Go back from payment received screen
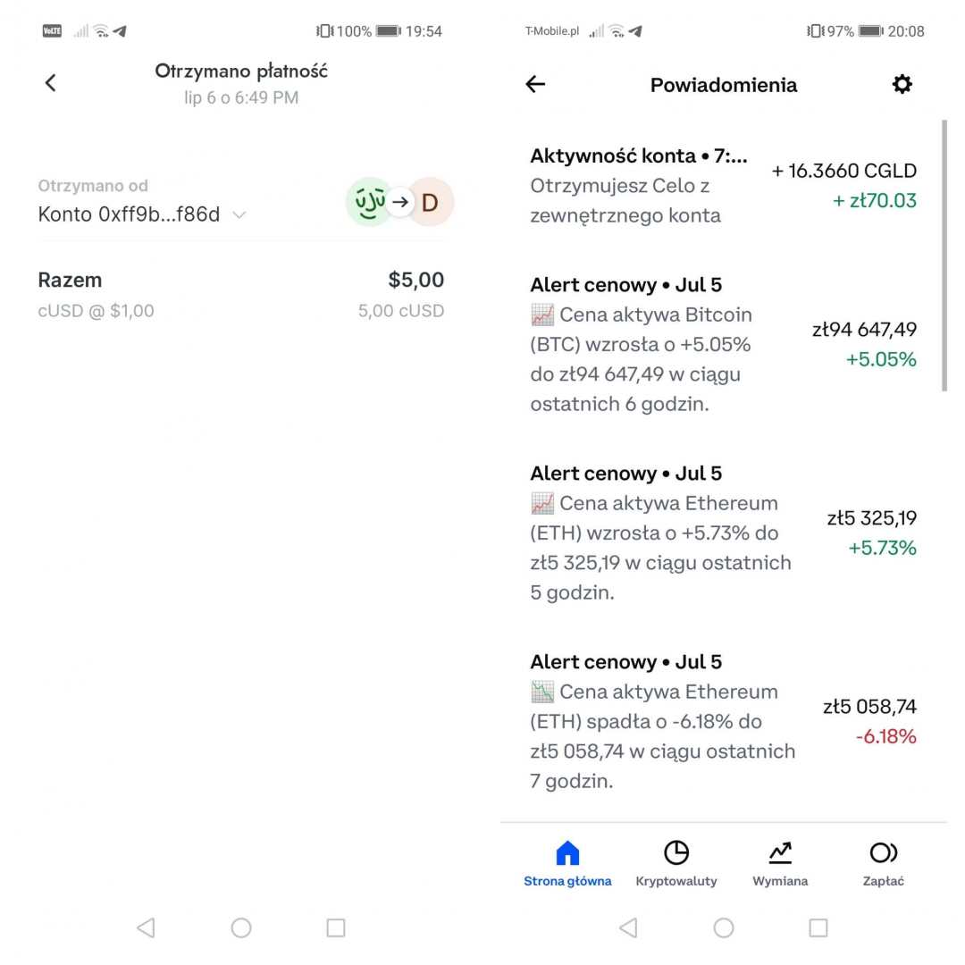This screenshot has height=965, width=965. click(x=51, y=83)
